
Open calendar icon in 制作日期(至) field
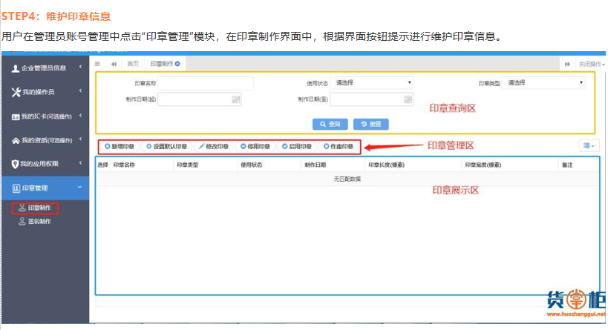408,99
